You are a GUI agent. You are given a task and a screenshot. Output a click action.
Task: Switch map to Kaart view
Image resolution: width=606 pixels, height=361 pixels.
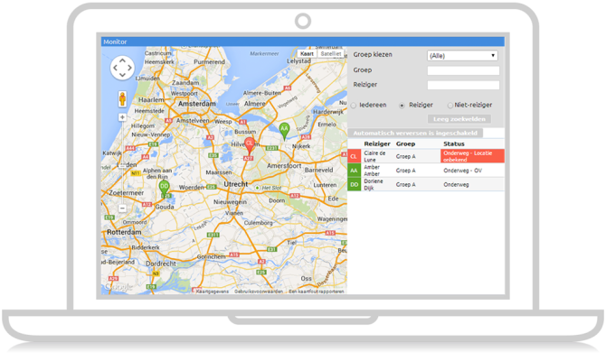[x=308, y=54]
